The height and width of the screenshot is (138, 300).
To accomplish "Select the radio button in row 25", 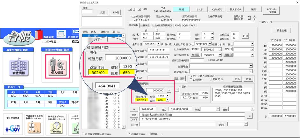I will coord(114,104).
